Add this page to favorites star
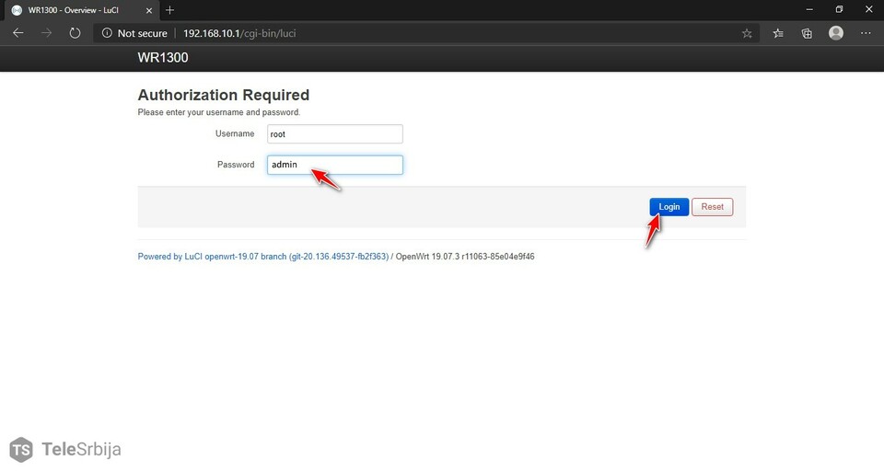The width and height of the screenshot is (884, 471). tap(747, 33)
